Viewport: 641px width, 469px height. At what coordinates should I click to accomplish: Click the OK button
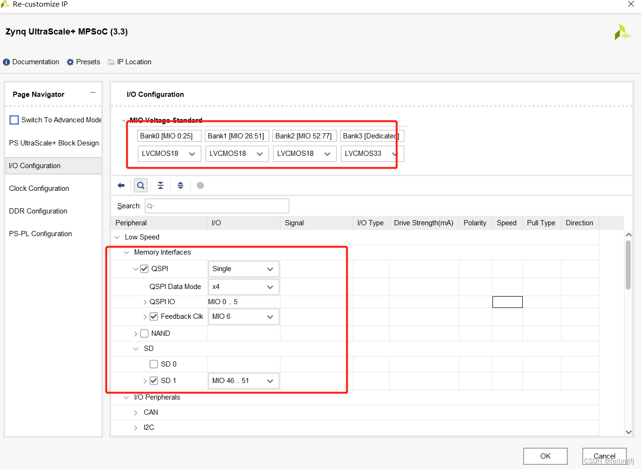(545, 456)
